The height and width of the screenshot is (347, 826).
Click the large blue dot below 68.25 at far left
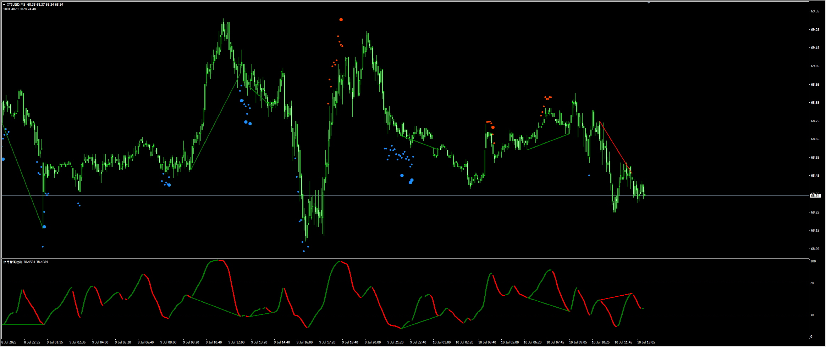coord(44,227)
